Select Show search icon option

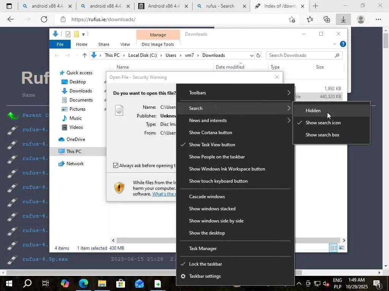[331, 123]
